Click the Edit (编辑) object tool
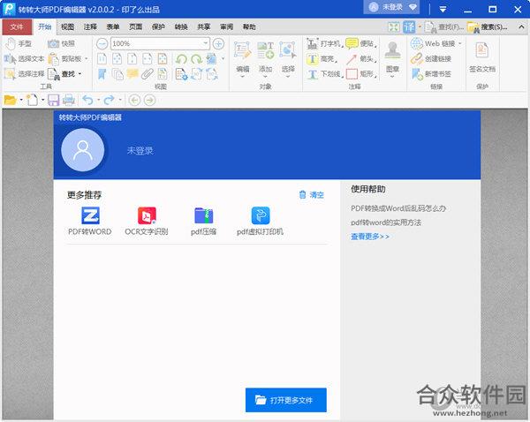The image size is (530, 422). click(x=242, y=57)
